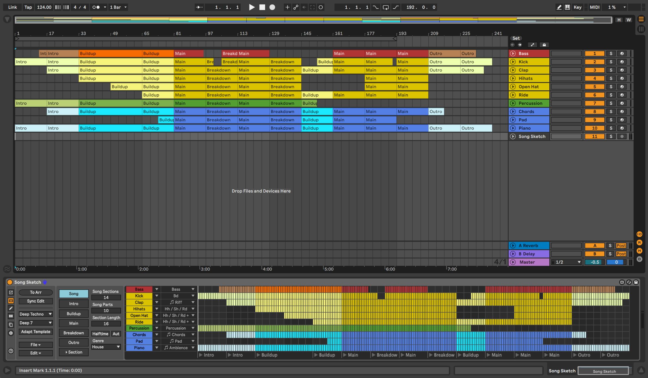Click the lock icon under Set

pyautogui.click(x=544, y=45)
